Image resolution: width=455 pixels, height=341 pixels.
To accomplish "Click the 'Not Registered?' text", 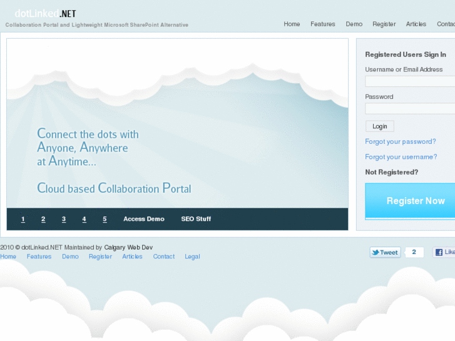I will pos(391,172).
